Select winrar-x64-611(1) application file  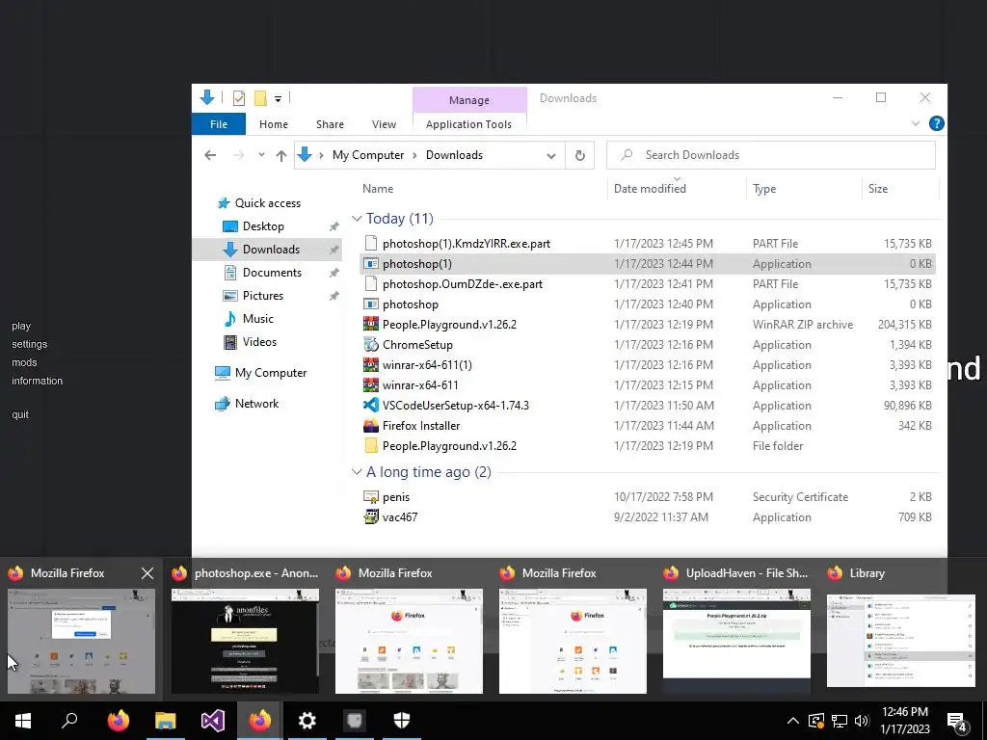(x=647, y=365)
